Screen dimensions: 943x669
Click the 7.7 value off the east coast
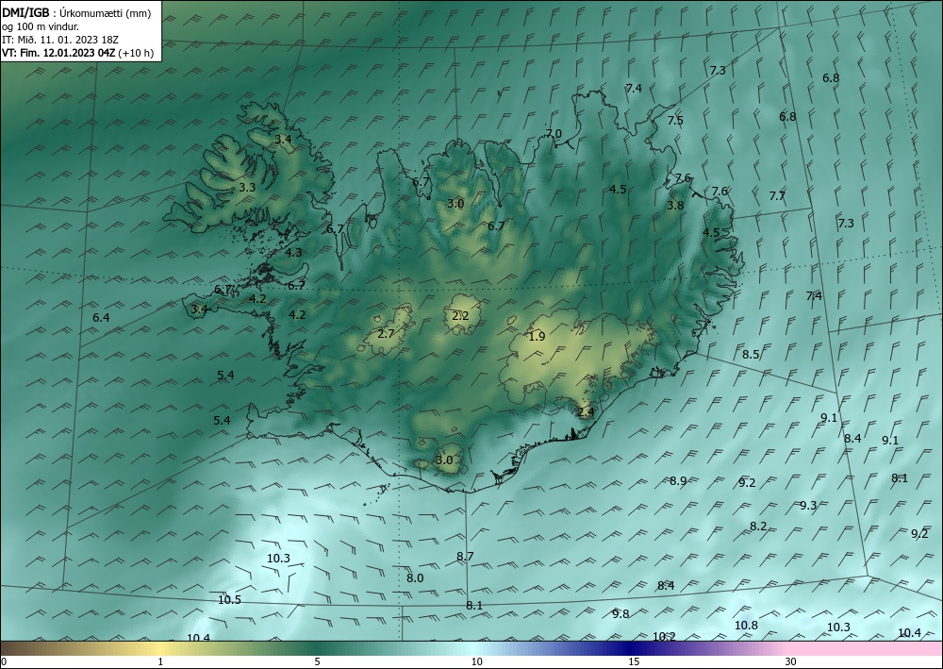(777, 195)
